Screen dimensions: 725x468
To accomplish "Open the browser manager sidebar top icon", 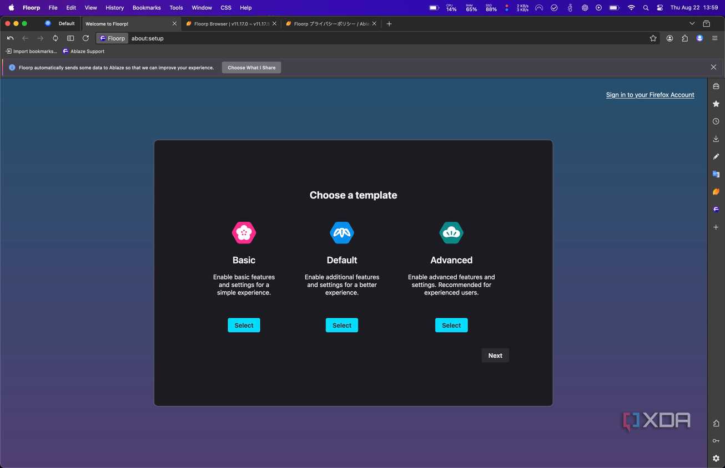I will [x=716, y=87].
